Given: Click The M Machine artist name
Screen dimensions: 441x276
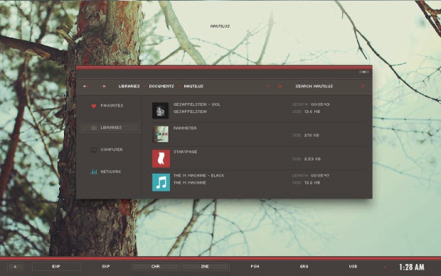Looking at the screenshot, I should (190, 183).
